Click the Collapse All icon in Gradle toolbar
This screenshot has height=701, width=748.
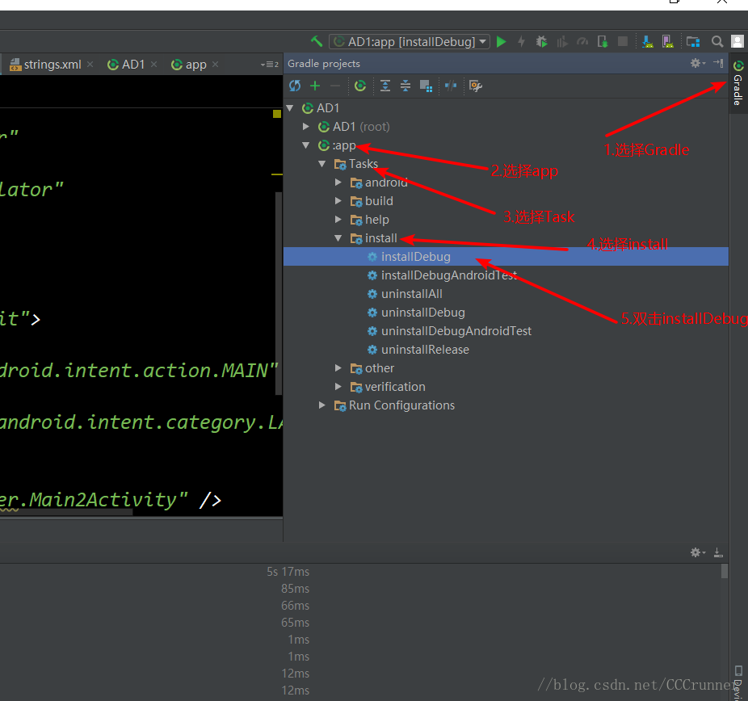405,86
